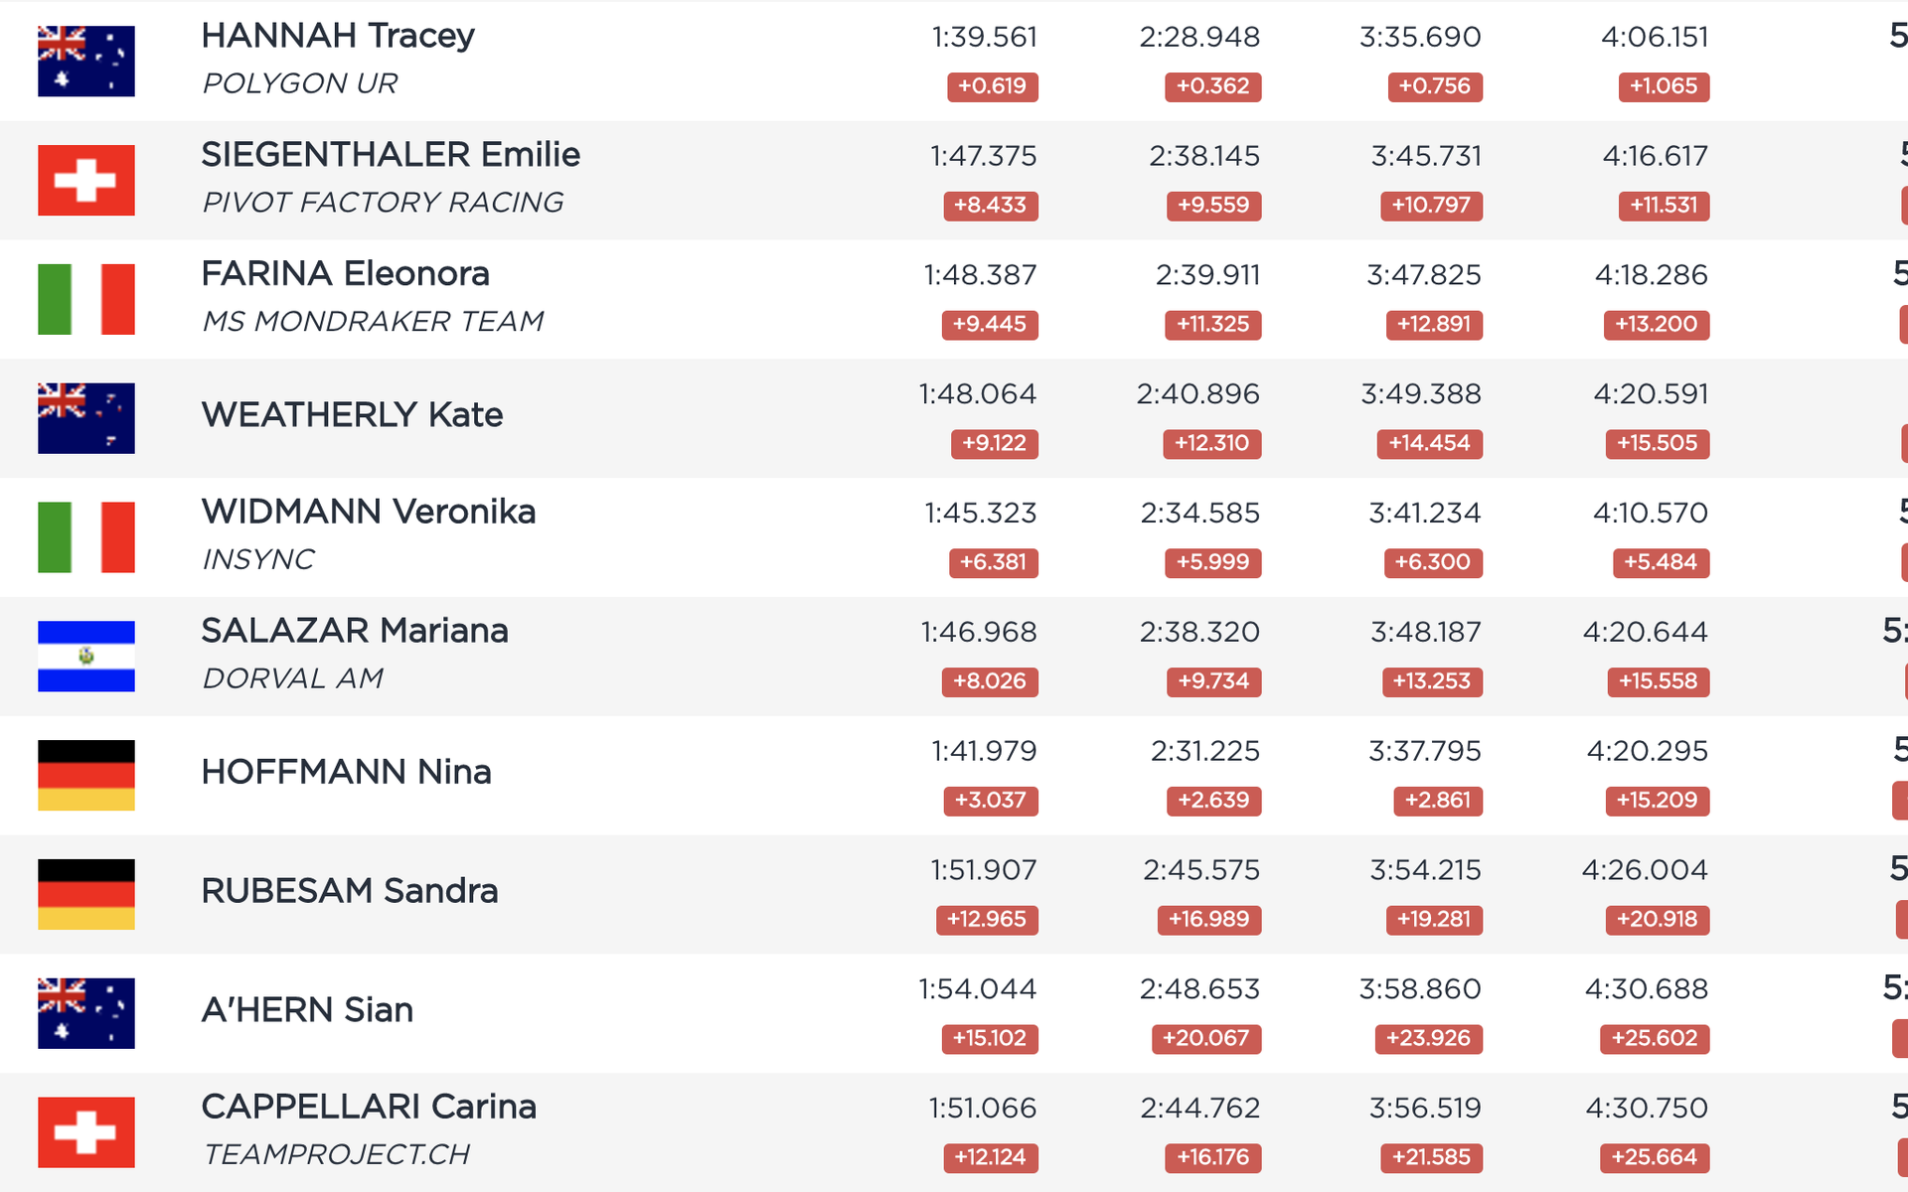Click the Swiss flag beside SIEGENTHALER Emilie
Screen dimensions: 1908x1192
tap(86, 180)
